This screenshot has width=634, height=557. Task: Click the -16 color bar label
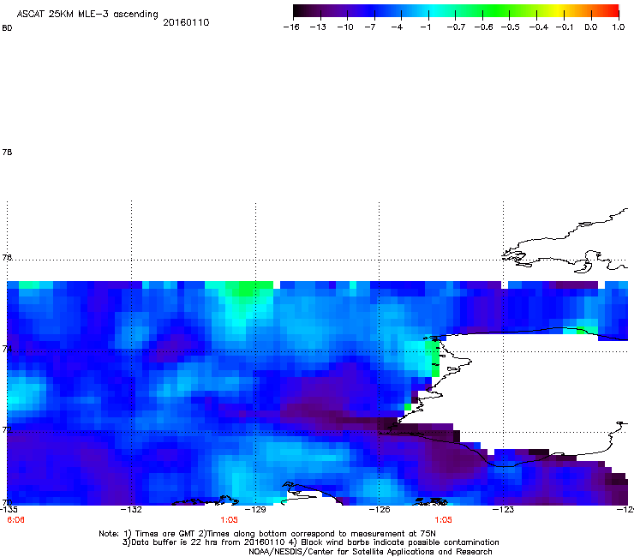coord(291,27)
